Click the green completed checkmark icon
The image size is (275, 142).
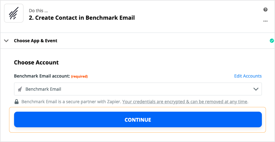[x=272, y=41]
